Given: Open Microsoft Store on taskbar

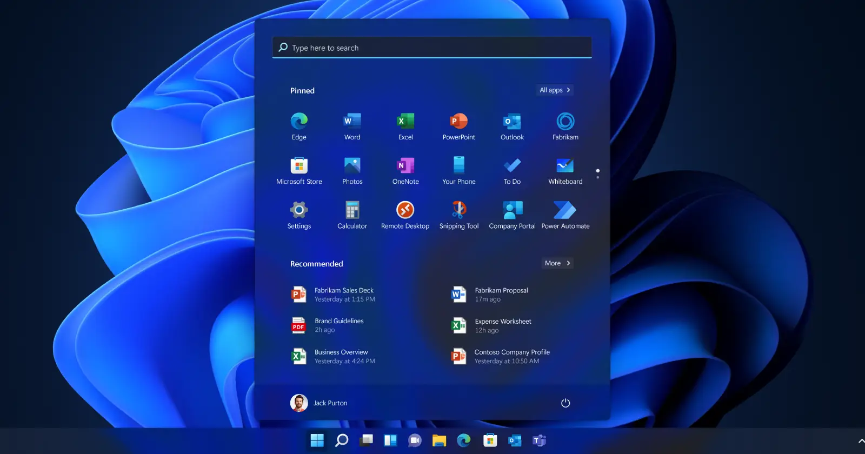Looking at the screenshot, I should 490,440.
